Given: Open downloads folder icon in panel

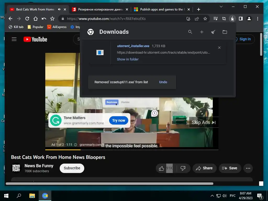Looking at the screenshot, I should [225, 32].
